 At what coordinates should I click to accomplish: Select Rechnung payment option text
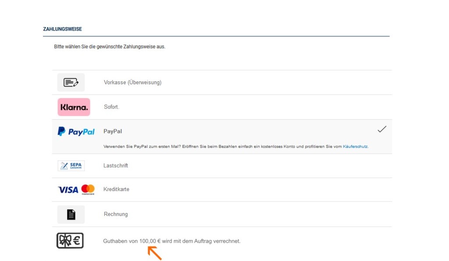point(116,214)
